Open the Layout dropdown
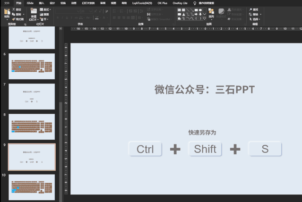Image resolution: width=302 pixels, height=202 pixels. point(45,9)
